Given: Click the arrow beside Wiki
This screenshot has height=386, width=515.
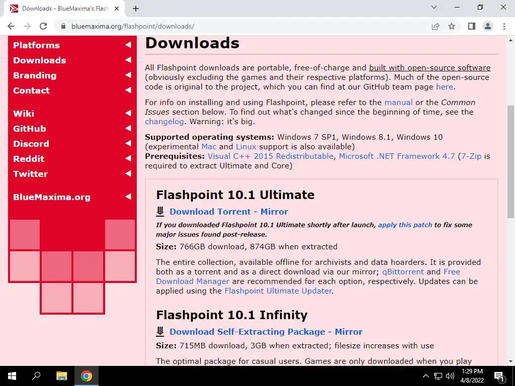Looking at the screenshot, I should click(128, 113).
